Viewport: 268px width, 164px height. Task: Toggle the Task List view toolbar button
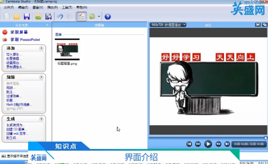click(81, 16)
